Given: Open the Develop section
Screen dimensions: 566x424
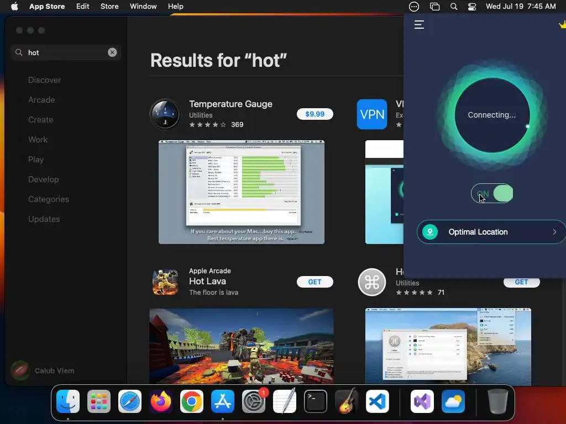Looking at the screenshot, I should tap(43, 179).
